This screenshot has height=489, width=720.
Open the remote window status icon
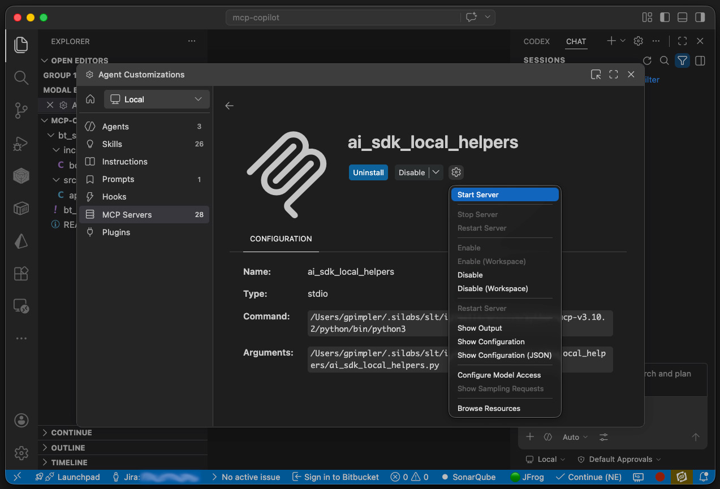[x=18, y=477]
